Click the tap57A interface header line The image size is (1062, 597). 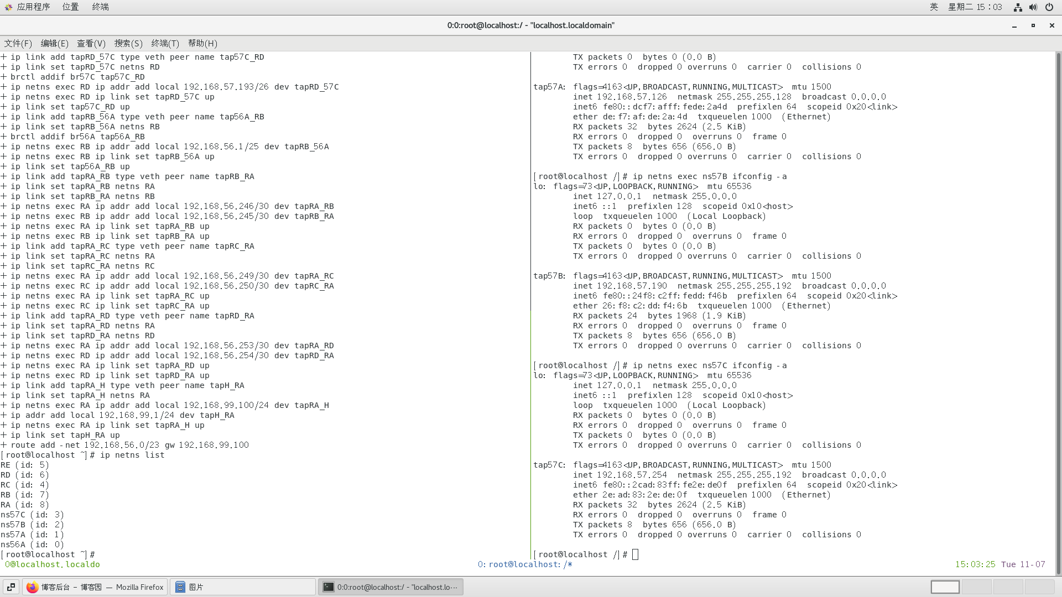(682, 87)
